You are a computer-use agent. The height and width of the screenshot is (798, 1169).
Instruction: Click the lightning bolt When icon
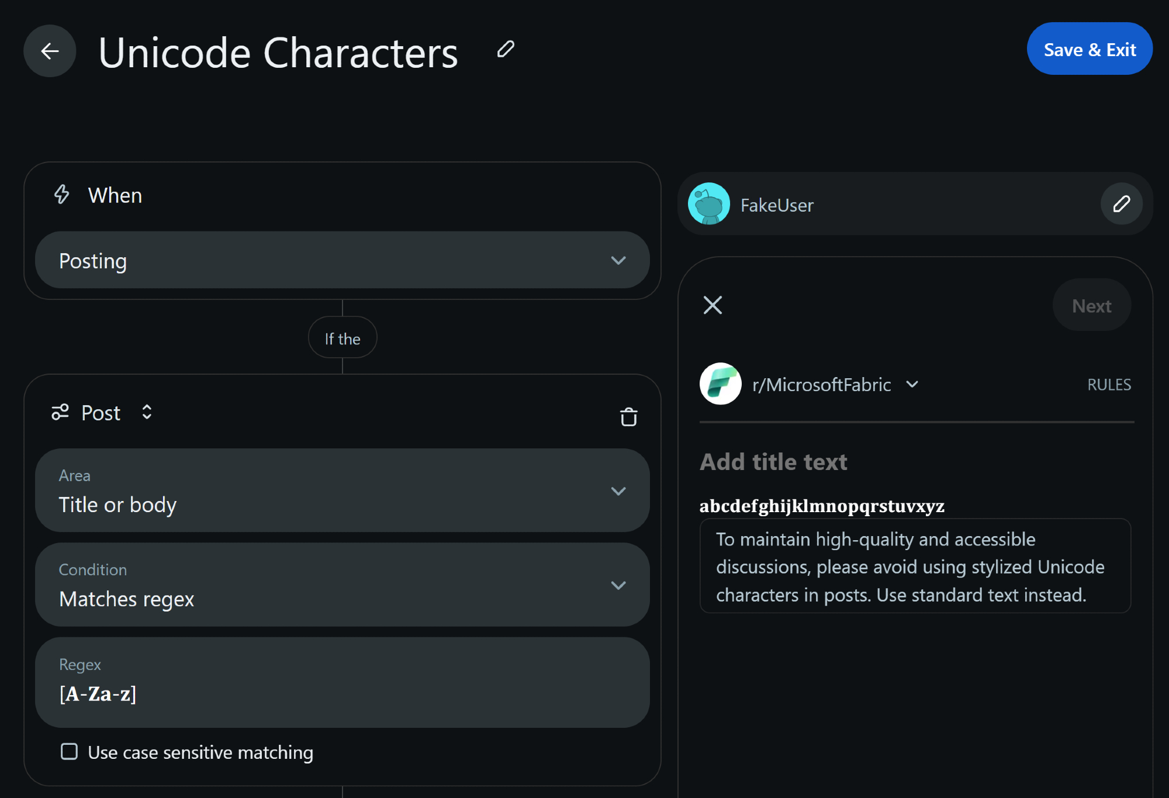click(x=61, y=195)
